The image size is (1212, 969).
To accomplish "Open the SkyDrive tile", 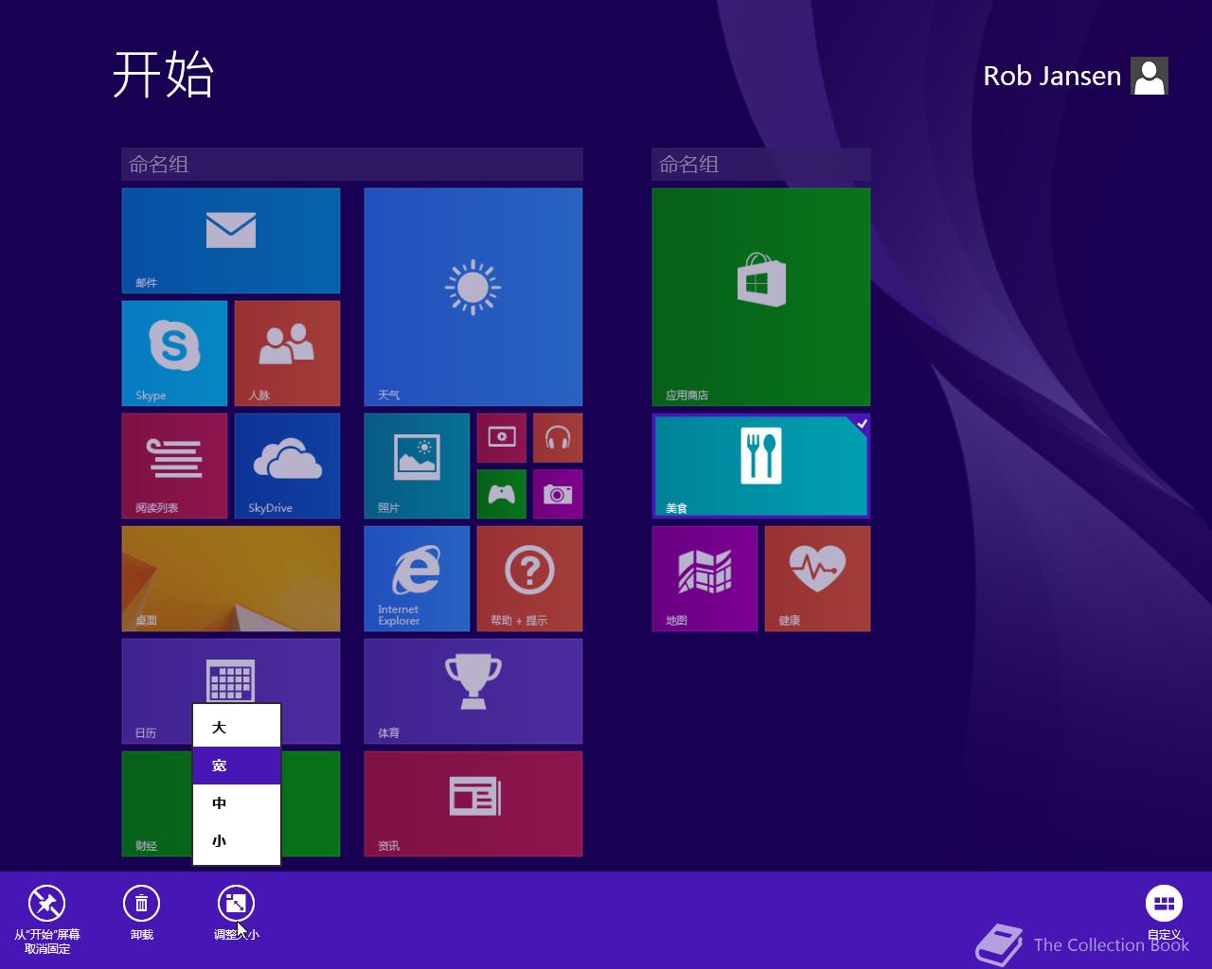I will (x=287, y=466).
